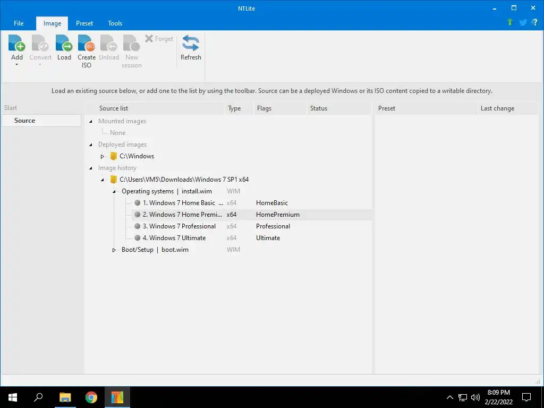Launch Chrome from the taskbar
This screenshot has height=408, width=544.
91,397
